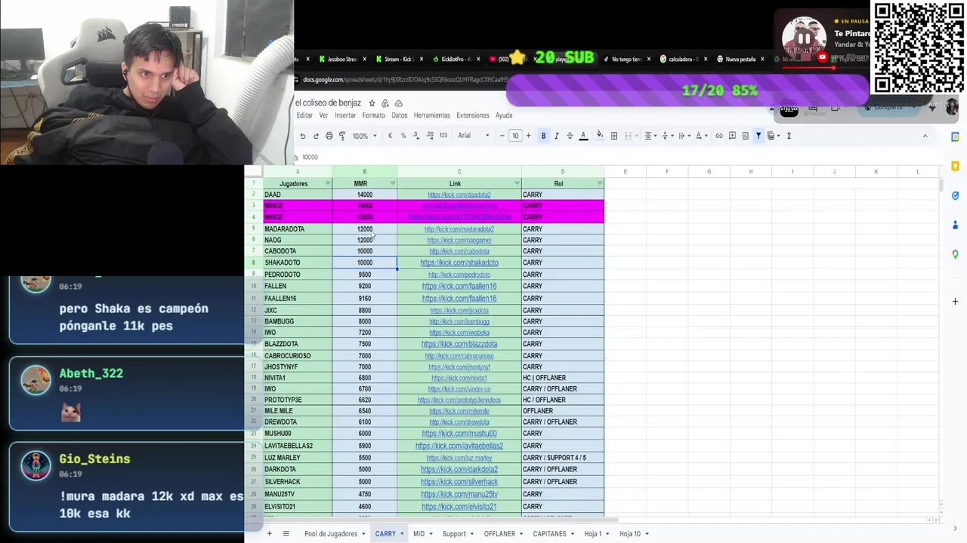Open the Arial font dropdown
The image size is (967, 543).
pos(474,136)
